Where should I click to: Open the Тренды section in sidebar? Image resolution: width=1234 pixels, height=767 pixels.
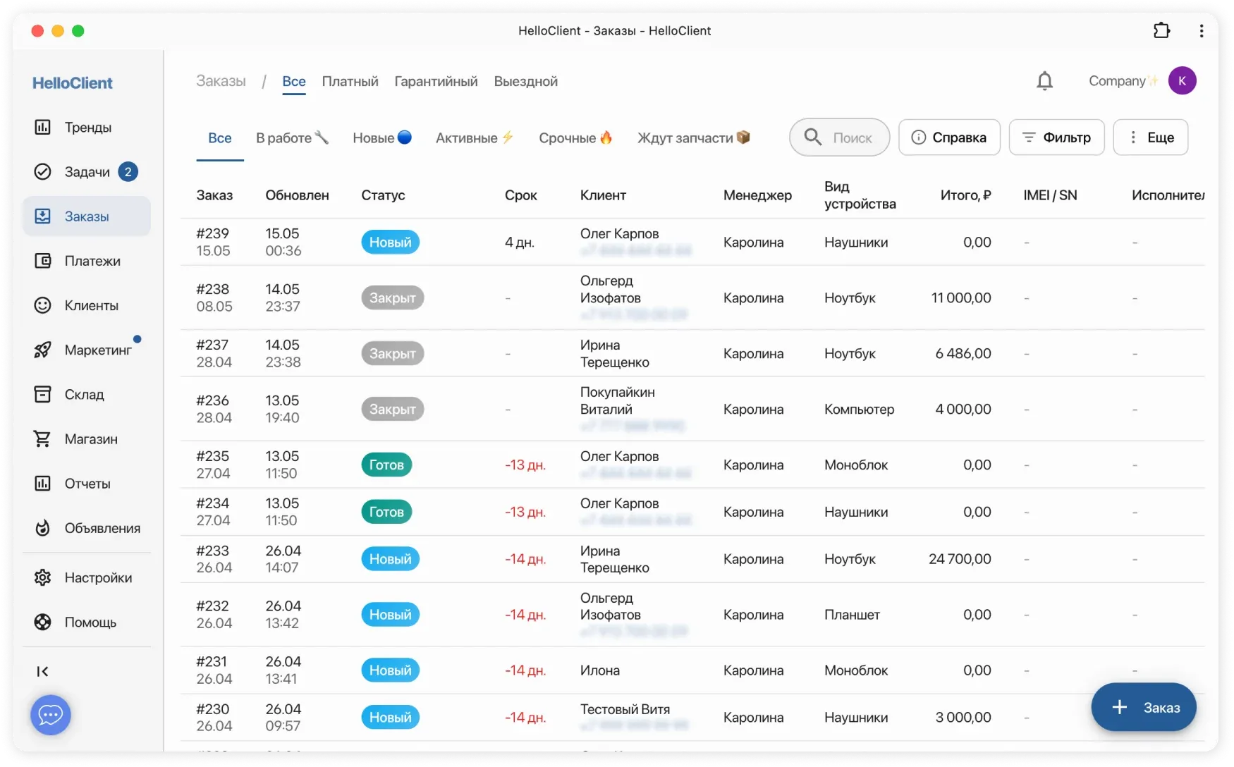[x=87, y=127]
